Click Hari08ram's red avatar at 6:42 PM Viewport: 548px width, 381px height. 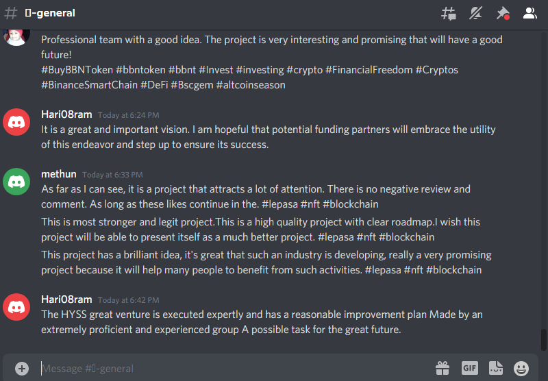click(16, 307)
